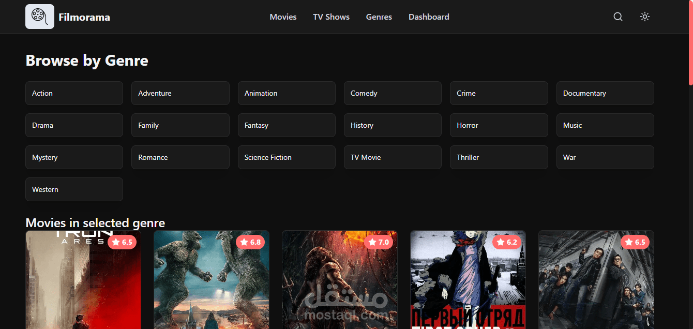
Task: Pick the Music genre
Action: click(x=605, y=125)
